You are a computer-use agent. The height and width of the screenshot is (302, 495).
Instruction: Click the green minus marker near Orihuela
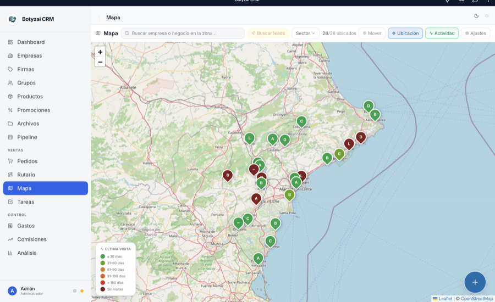238,223
